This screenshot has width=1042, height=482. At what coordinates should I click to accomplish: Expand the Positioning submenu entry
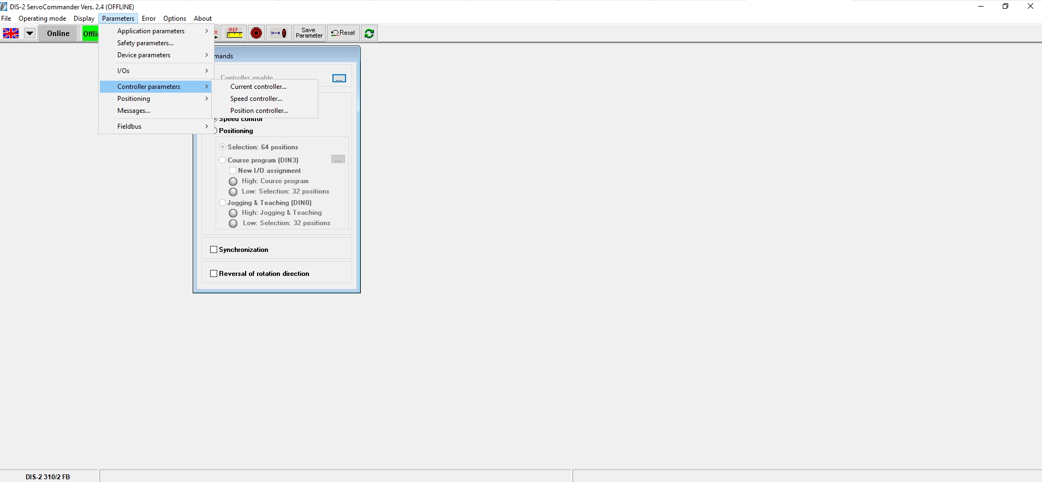click(156, 99)
